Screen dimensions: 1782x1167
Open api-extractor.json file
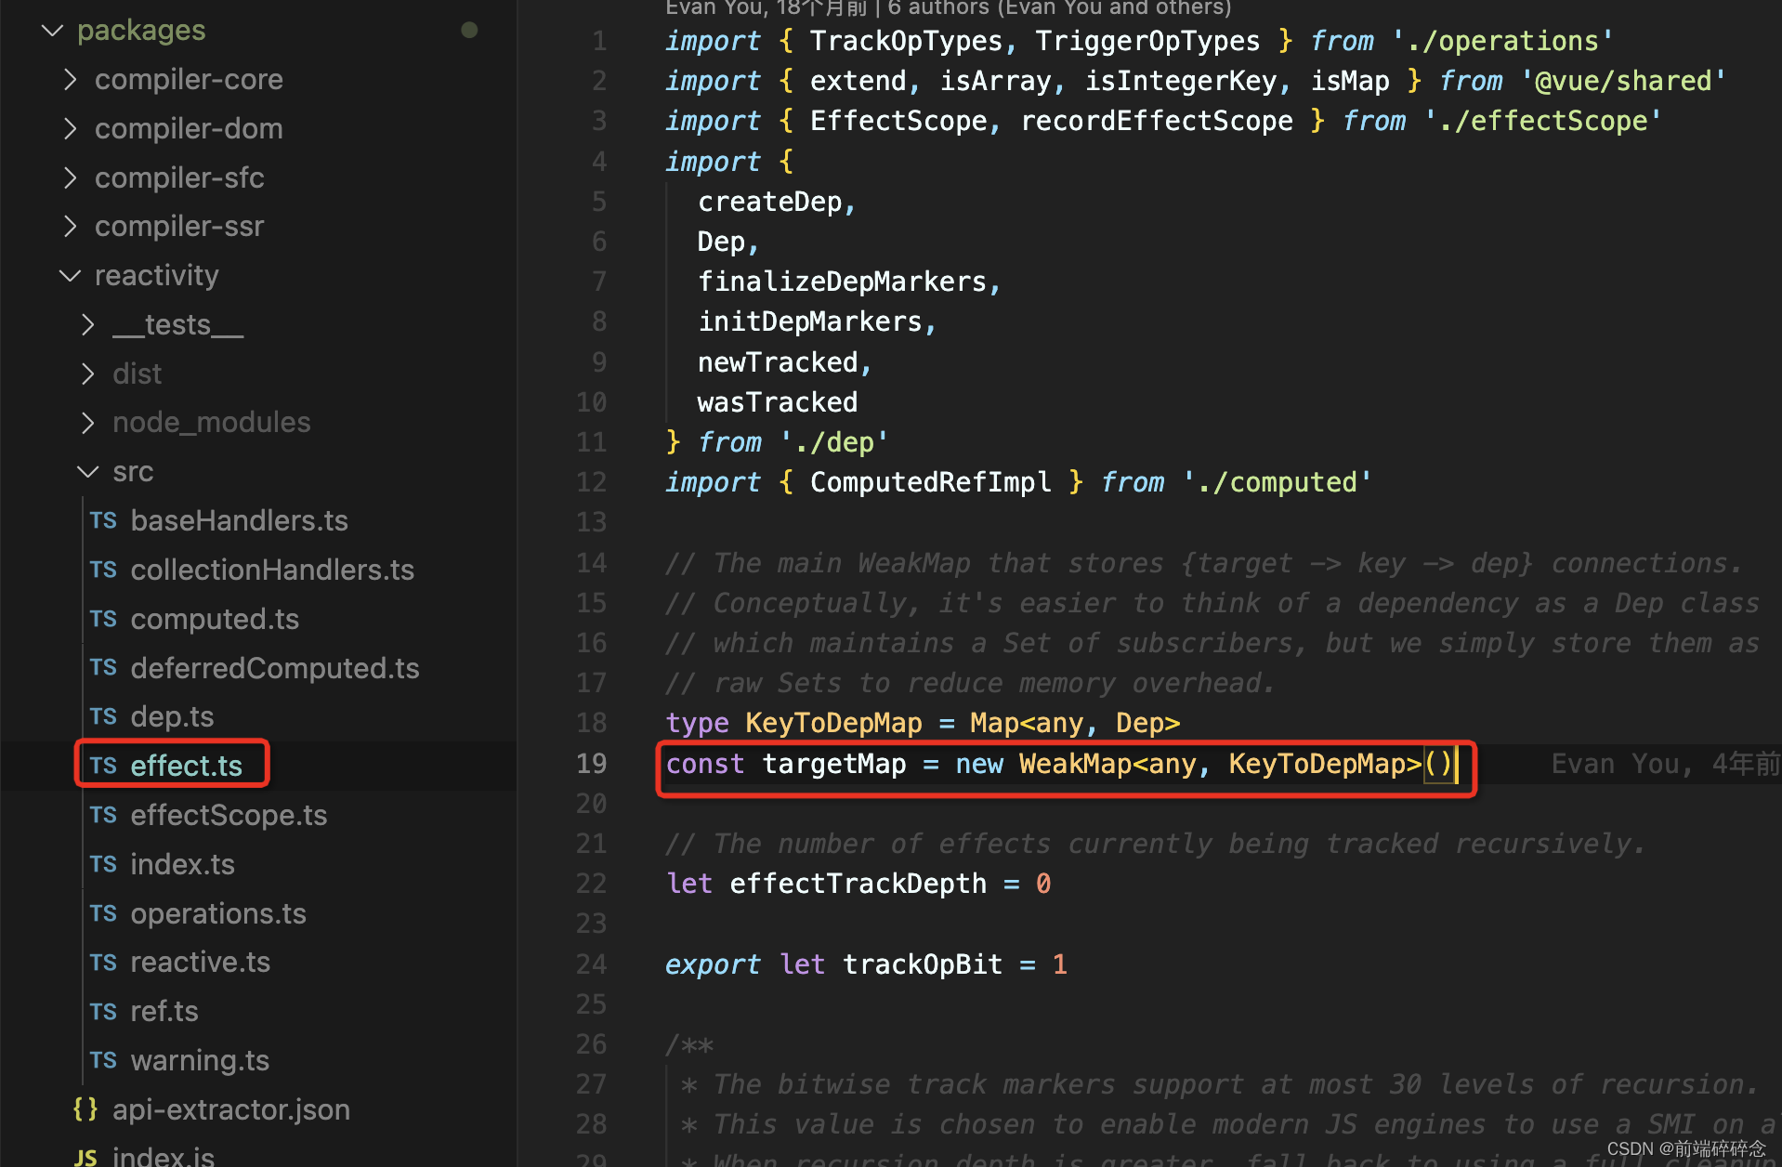point(231,1110)
